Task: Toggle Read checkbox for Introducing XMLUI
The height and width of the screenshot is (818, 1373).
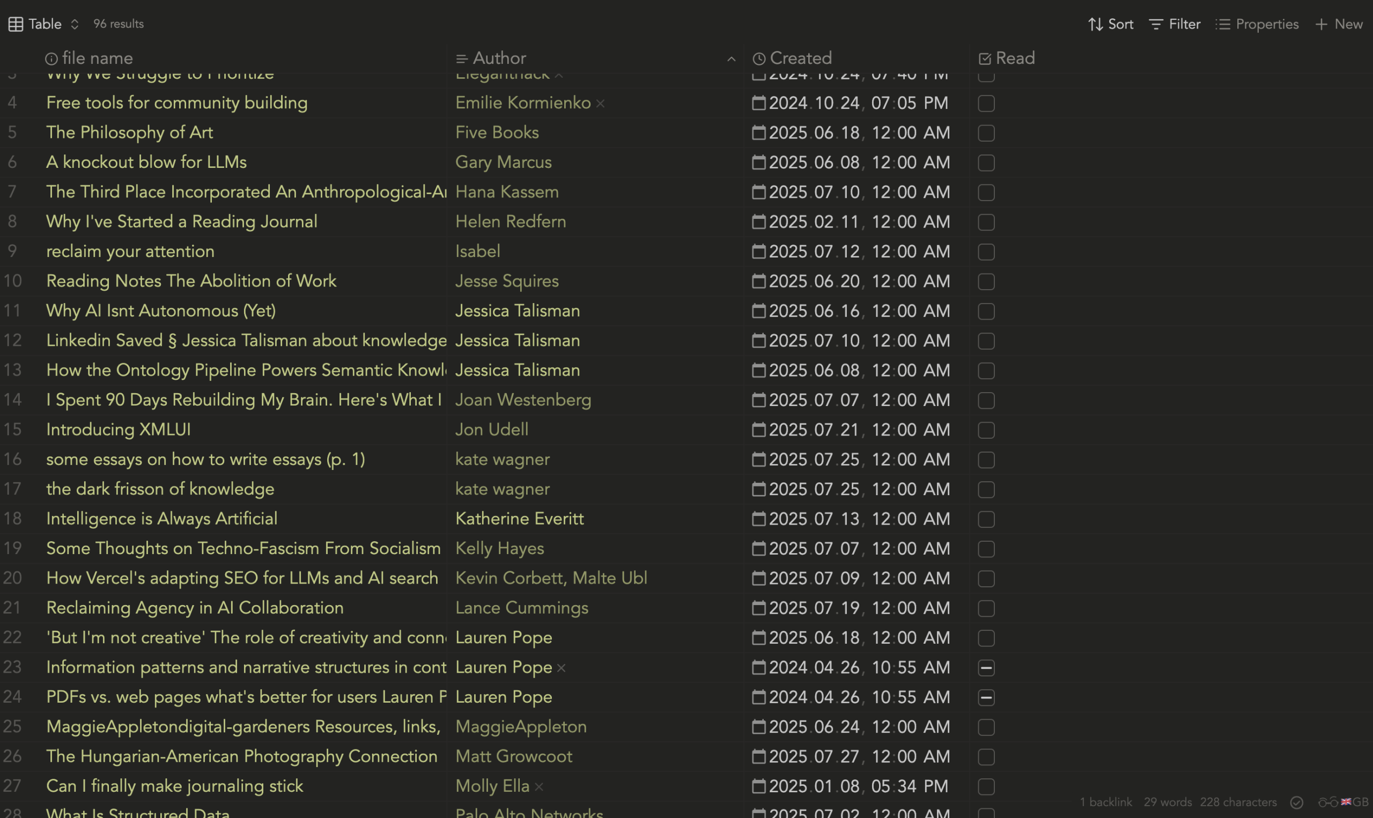Action: (986, 430)
